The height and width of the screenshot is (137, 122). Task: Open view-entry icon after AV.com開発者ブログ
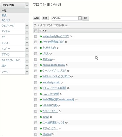66,42
